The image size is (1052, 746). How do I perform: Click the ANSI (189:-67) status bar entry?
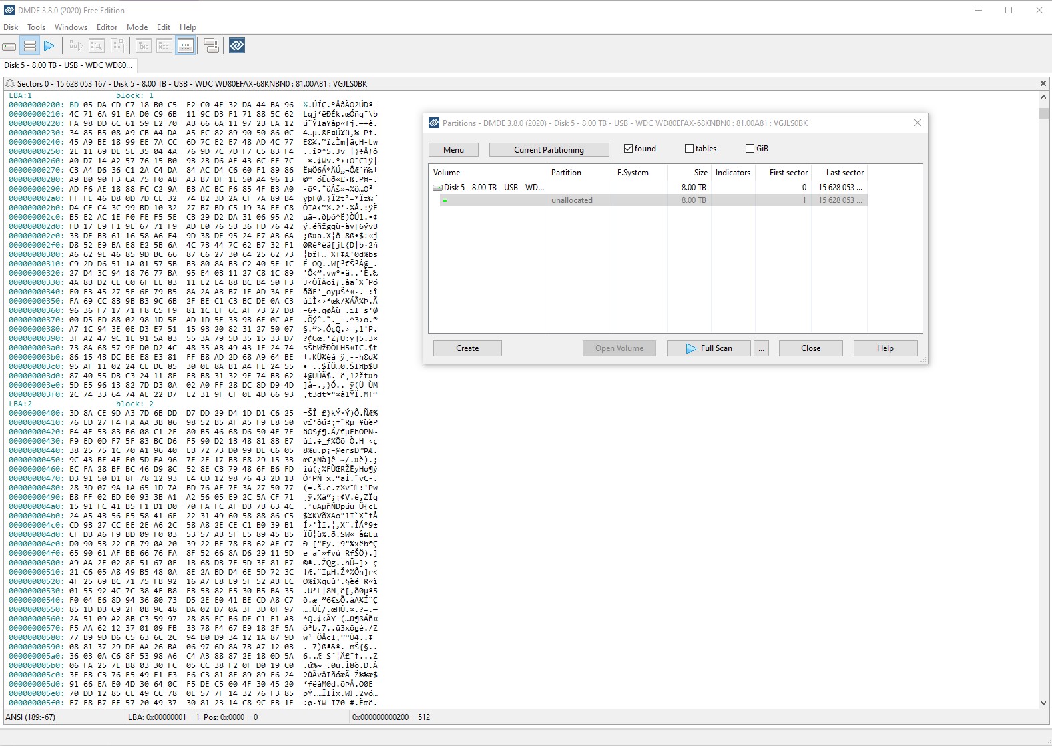[x=31, y=717]
